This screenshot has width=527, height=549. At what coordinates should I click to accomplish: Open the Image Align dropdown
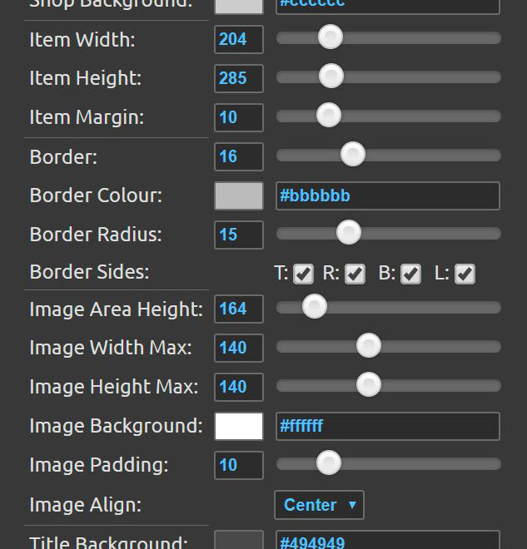point(319,505)
